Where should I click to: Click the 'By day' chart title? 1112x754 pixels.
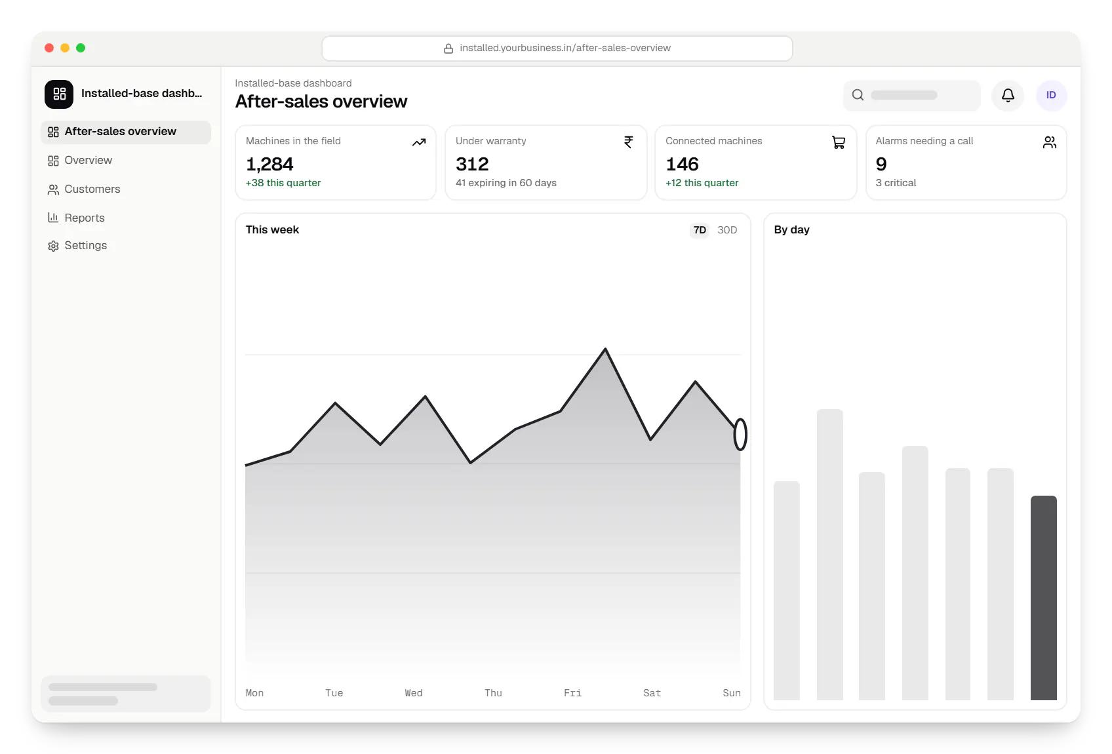click(x=791, y=230)
